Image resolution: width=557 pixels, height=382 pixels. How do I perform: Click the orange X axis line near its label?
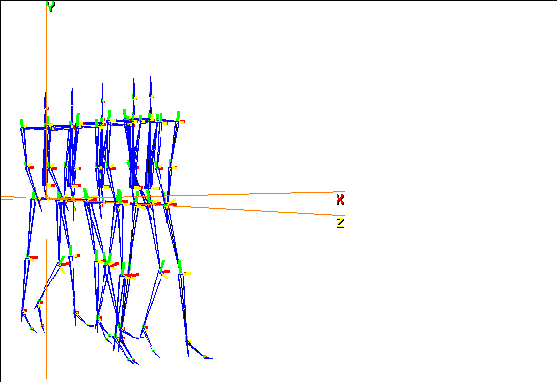[x=321, y=192]
